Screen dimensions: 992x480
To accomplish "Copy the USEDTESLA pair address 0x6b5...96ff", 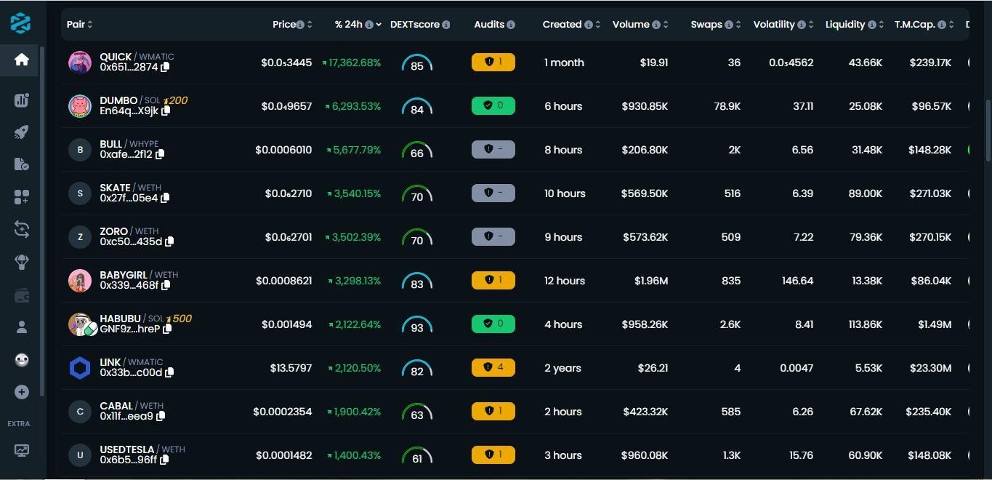I will [x=164, y=460].
